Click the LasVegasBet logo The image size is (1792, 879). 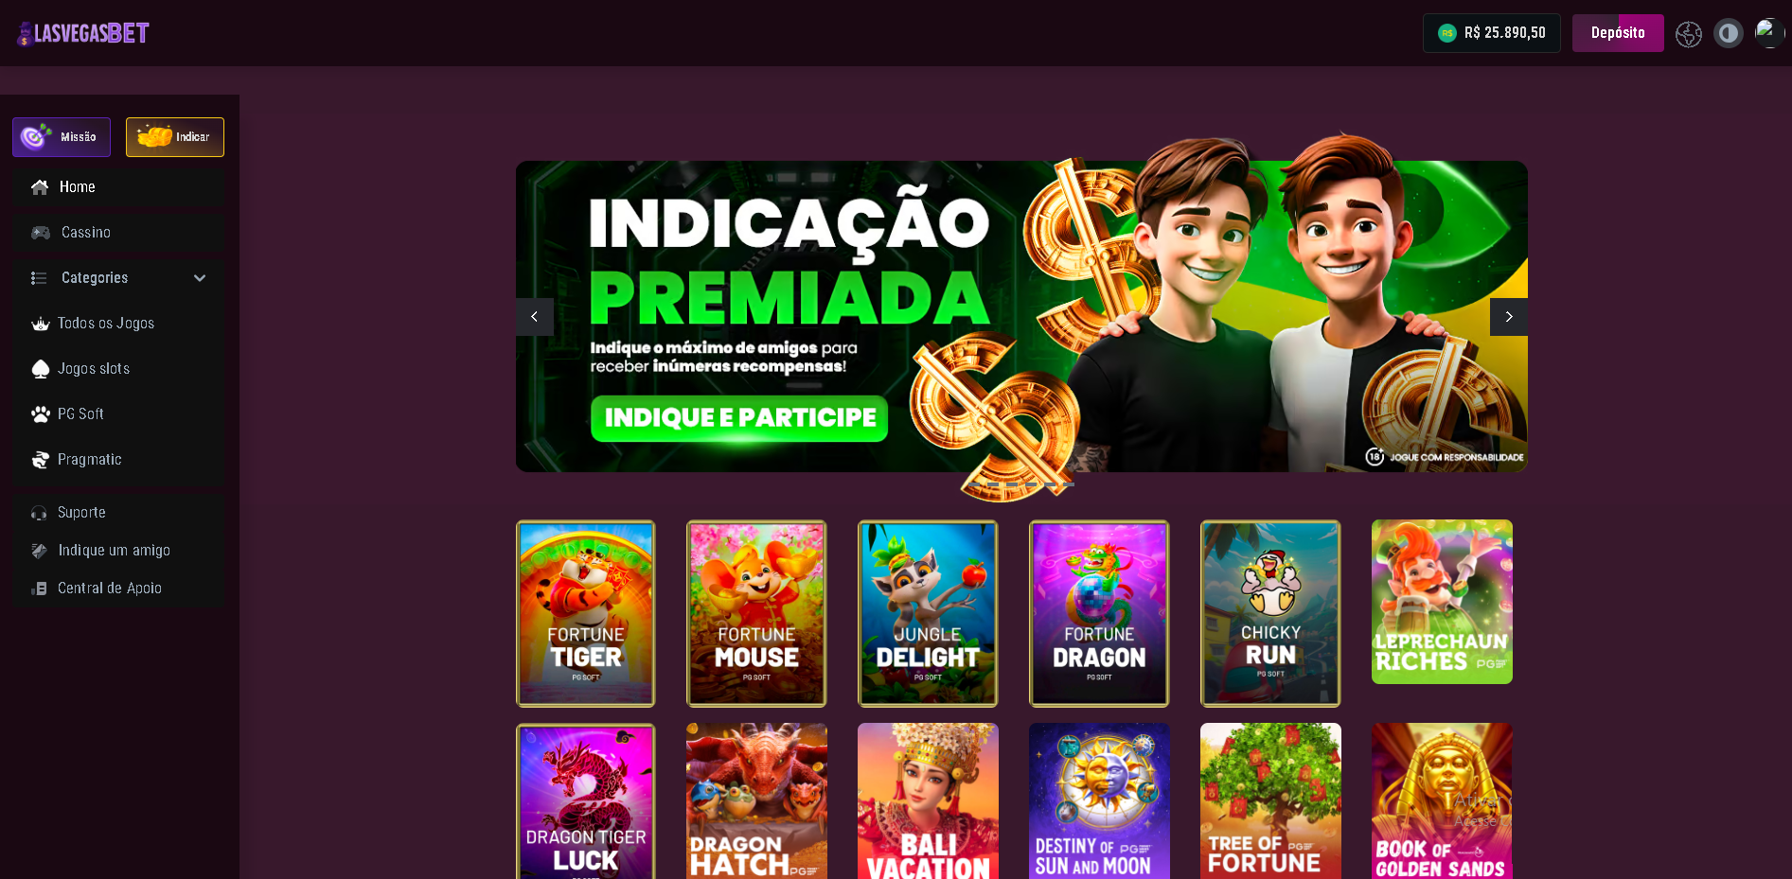click(82, 33)
